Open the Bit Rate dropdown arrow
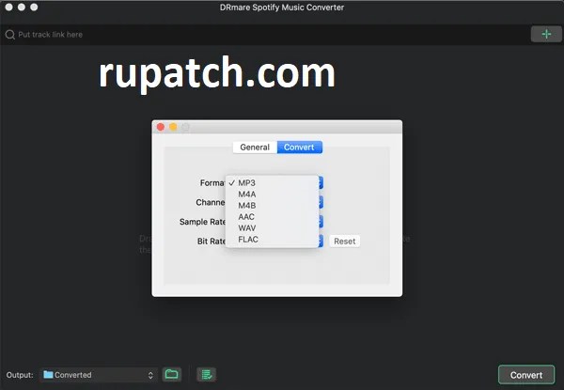This screenshot has width=564, height=390. point(321,241)
